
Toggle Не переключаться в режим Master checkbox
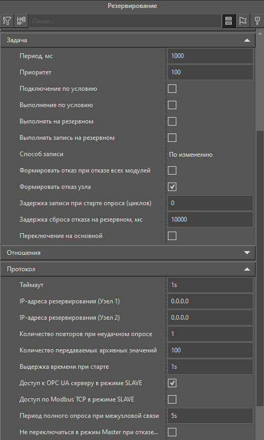coord(172,432)
